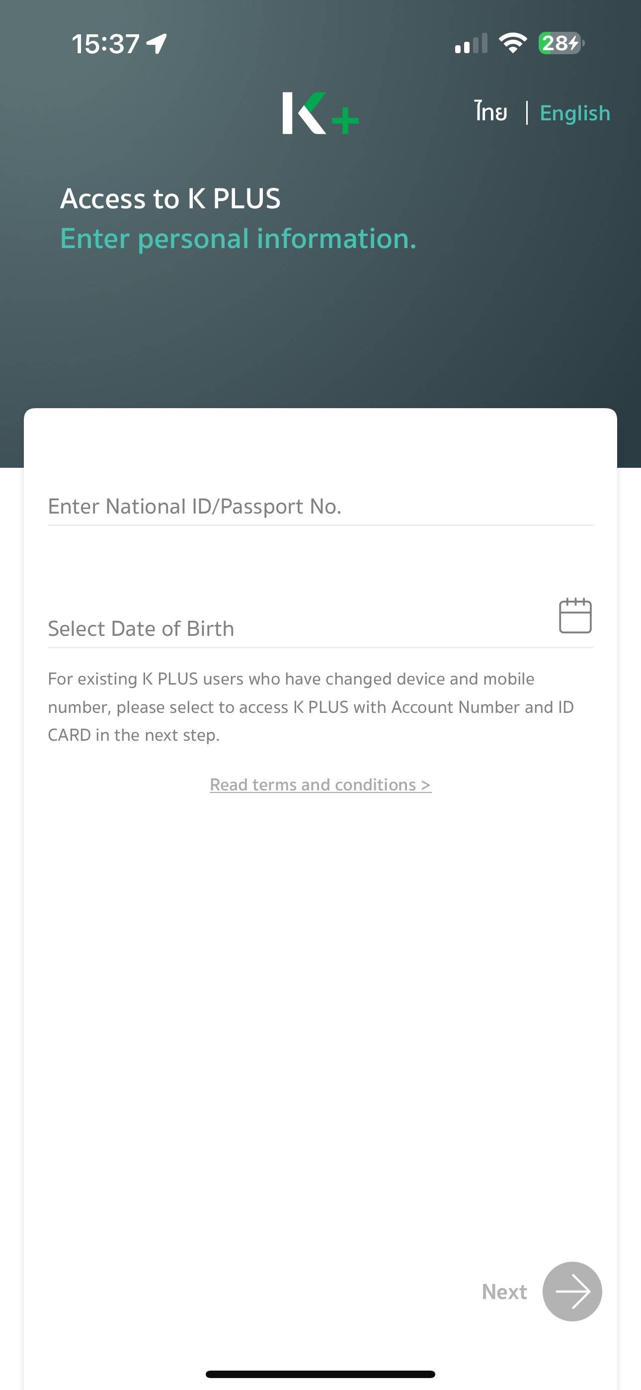Image resolution: width=641 pixels, height=1390 pixels.
Task: Tap the home indicator bar
Action: (x=320, y=1374)
